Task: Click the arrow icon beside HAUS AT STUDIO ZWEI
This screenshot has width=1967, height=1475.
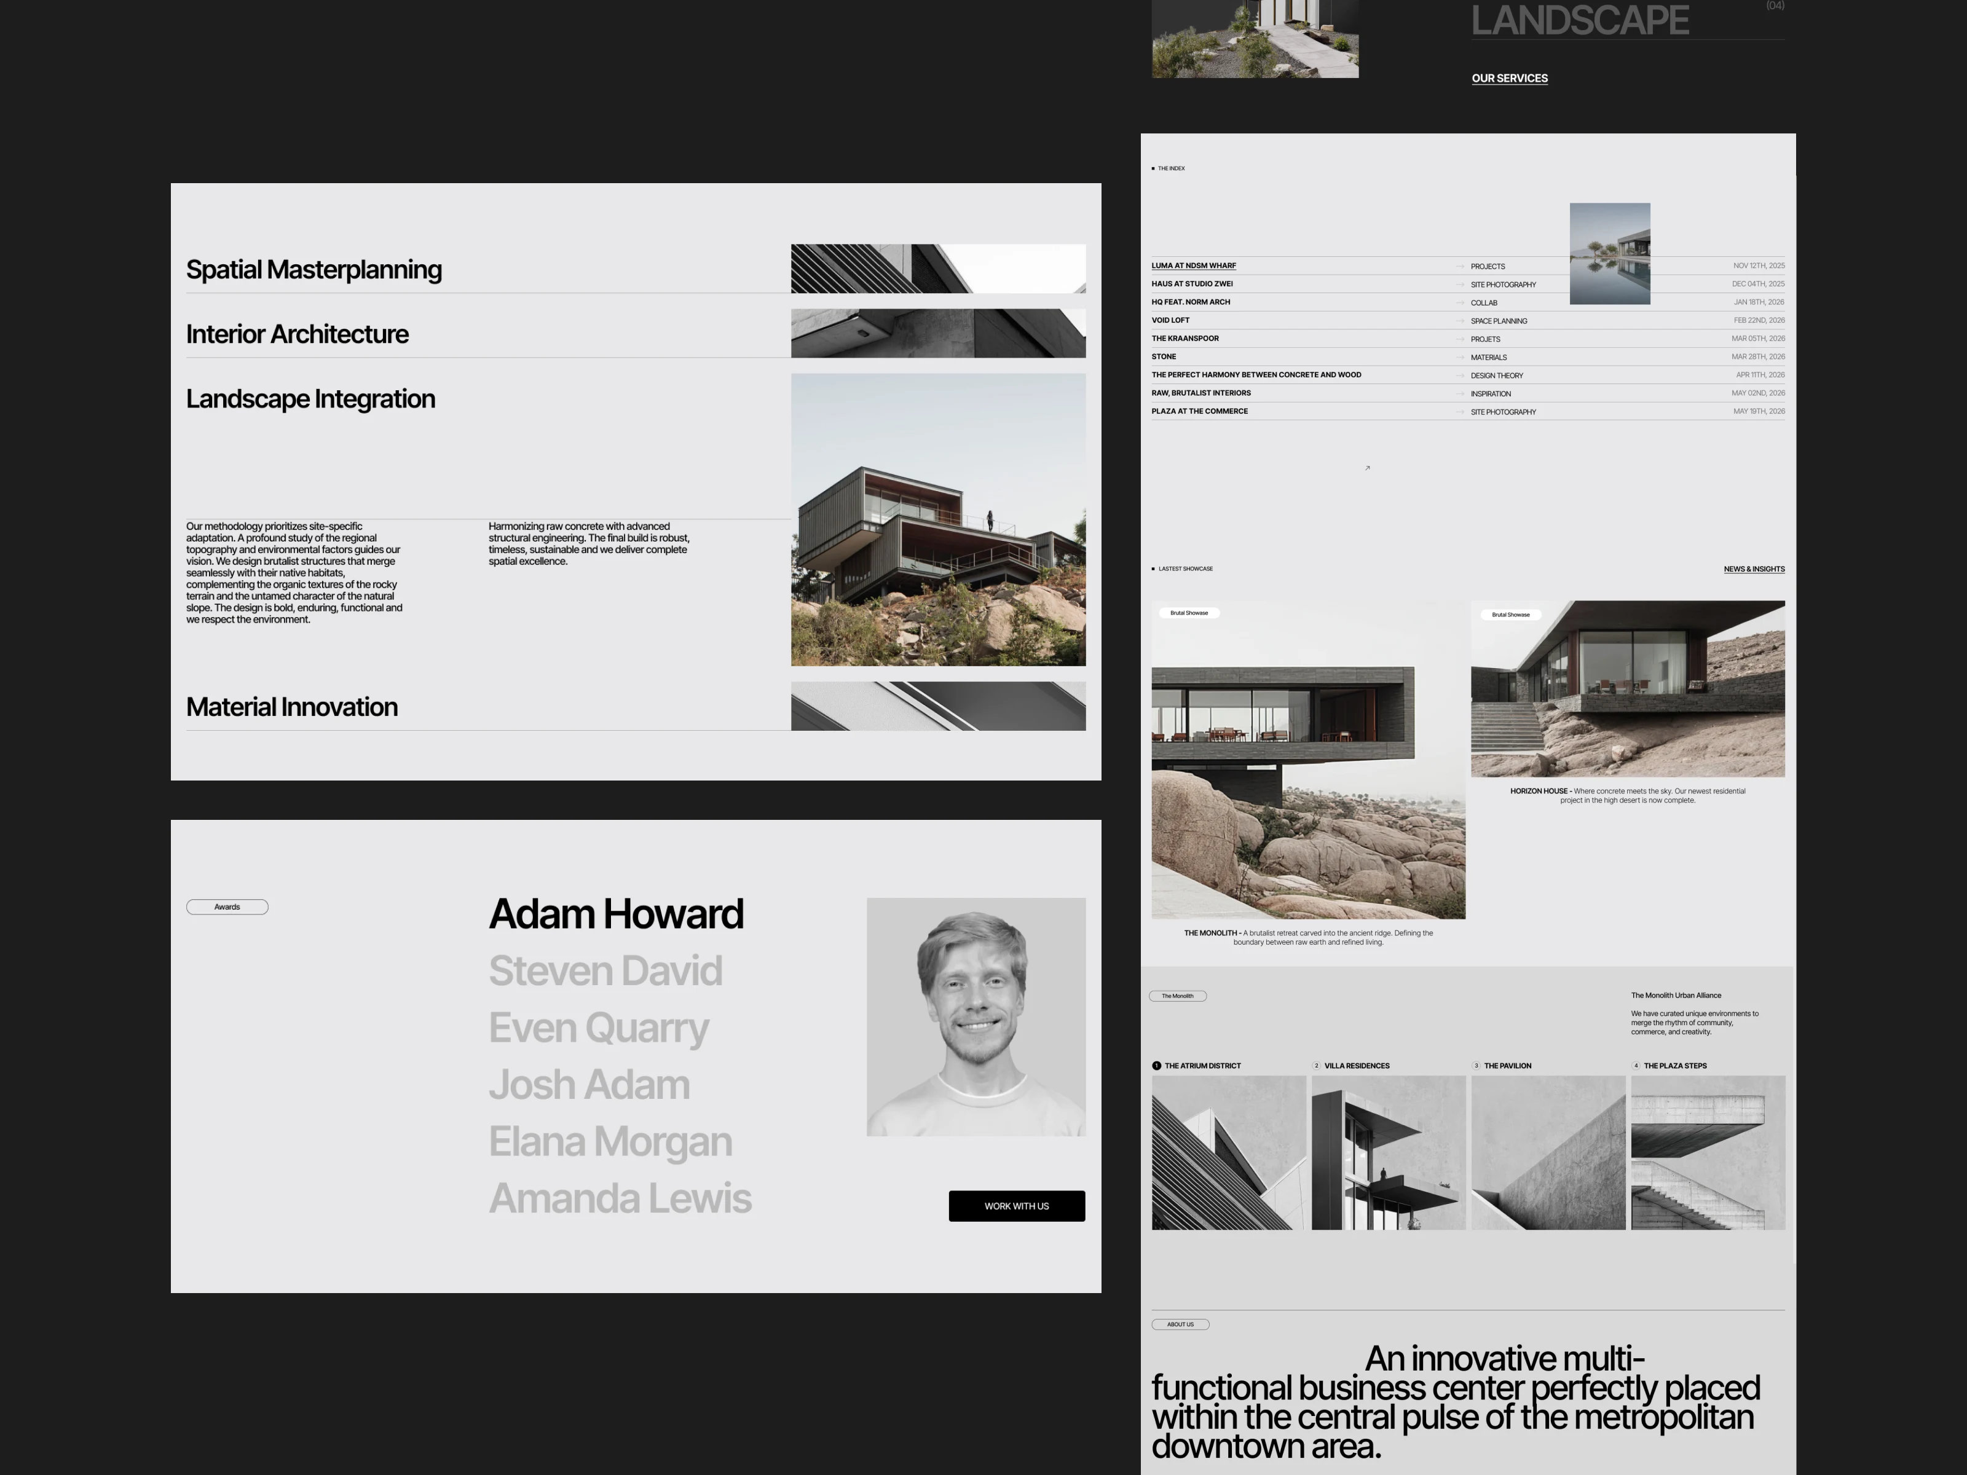Action: coord(1459,285)
